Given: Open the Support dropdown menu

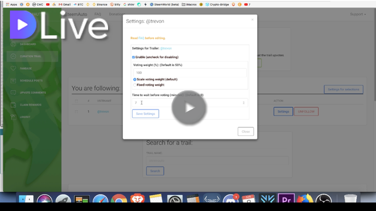Looking at the screenshot, I should [x=358, y=14].
